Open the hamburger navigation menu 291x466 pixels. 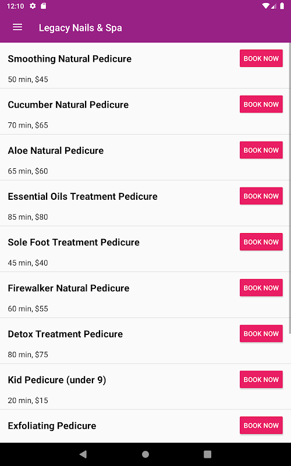[x=17, y=27]
